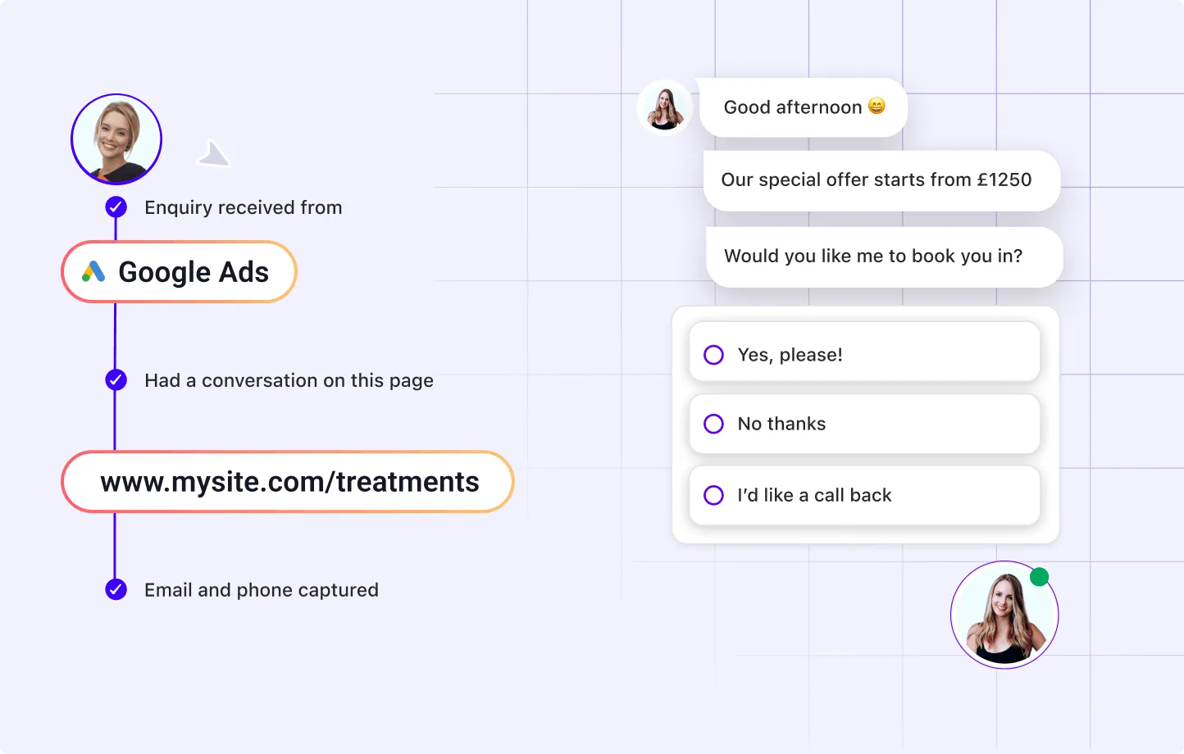Click the Google Ads logo icon
Image resolution: width=1184 pixels, height=754 pixels.
[93, 271]
